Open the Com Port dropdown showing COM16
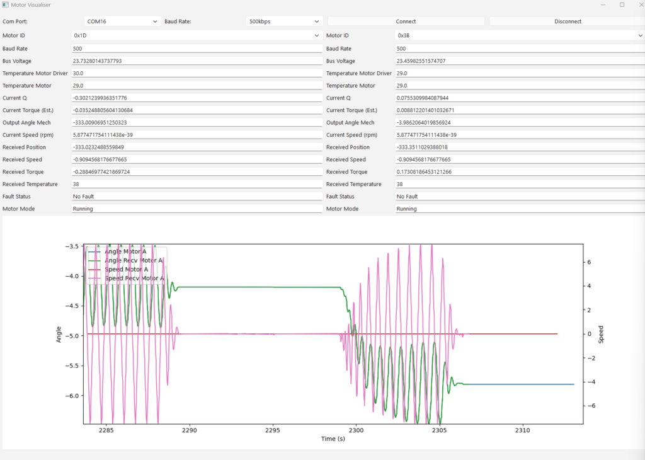Image resolution: width=645 pixels, height=460 pixels. coord(123,21)
